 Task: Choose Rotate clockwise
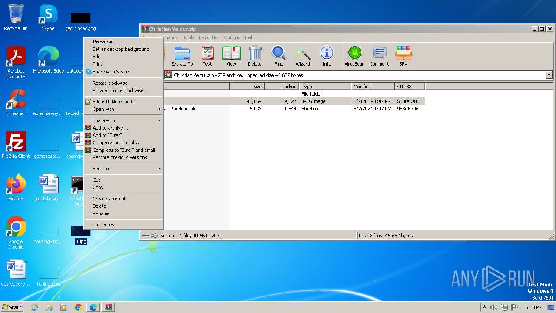(x=123, y=83)
